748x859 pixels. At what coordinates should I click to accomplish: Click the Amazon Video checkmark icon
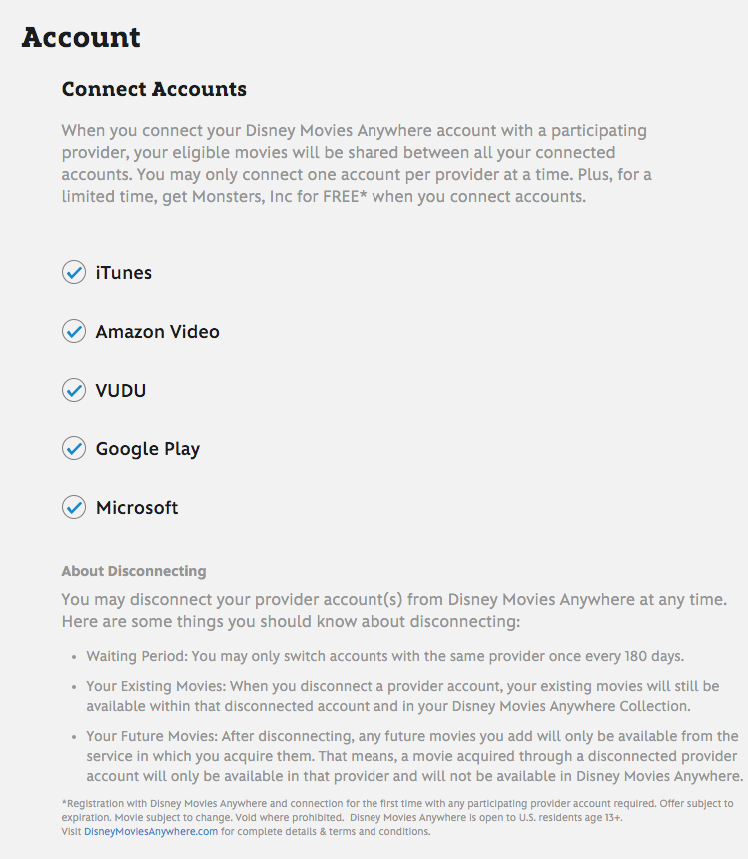(74, 331)
